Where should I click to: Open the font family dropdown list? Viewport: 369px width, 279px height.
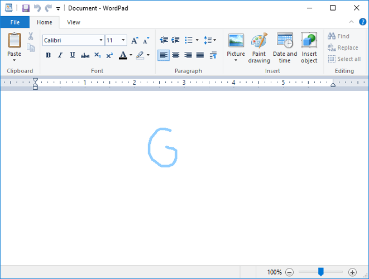(101, 40)
